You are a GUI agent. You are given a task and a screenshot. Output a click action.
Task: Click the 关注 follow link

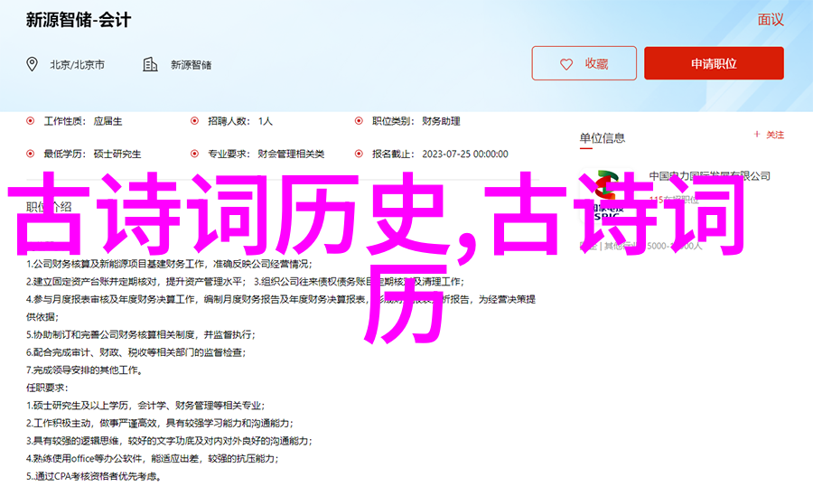pyautogui.click(x=775, y=135)
